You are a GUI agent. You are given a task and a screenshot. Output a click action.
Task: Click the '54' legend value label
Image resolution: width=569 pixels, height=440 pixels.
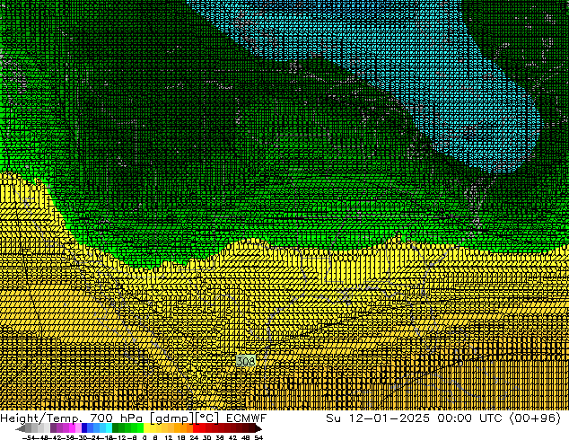[258, 437]
